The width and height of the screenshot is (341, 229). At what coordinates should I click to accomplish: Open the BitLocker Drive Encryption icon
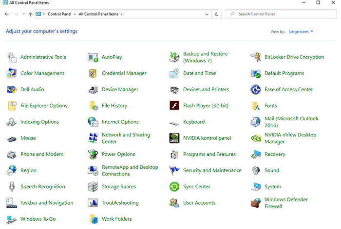[x=256, y=57]
